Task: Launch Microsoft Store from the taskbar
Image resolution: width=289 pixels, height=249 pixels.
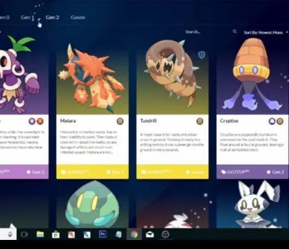Action: [x=56, y=234]
